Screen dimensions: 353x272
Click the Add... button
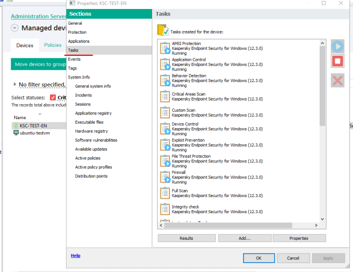(245, 238)
